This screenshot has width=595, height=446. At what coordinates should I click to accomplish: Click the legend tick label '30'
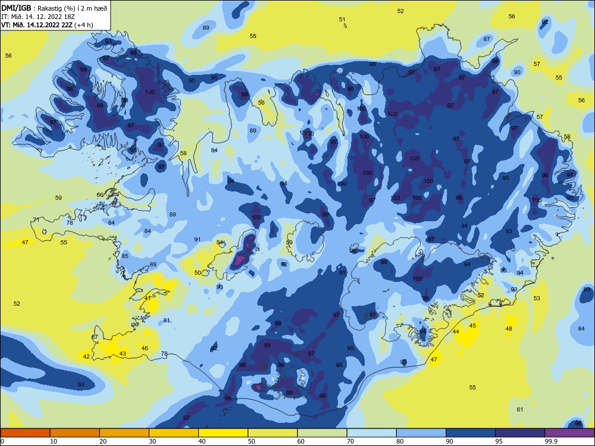coord(152,441)
